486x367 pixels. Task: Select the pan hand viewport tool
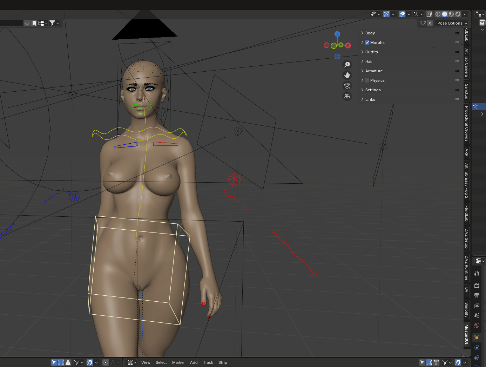pyautogui.click(x=347, y=75)
